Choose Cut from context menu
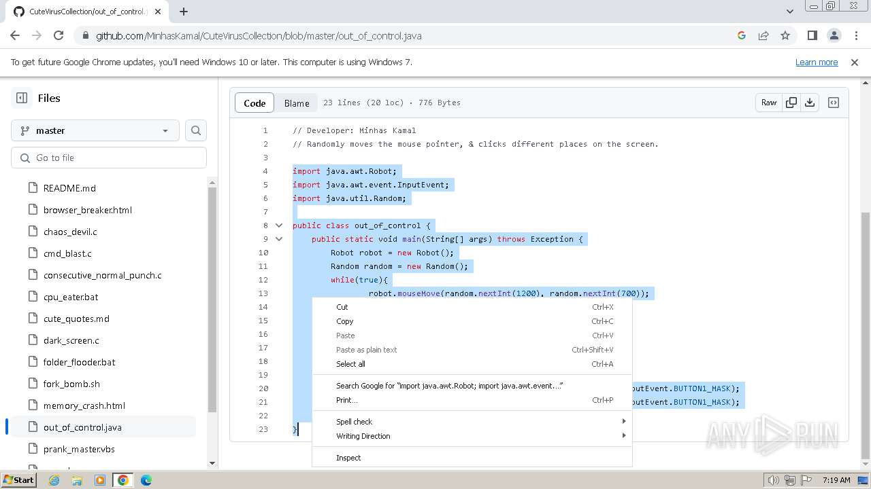The height and width of the screenshot is (489, 871). point(472,307)
